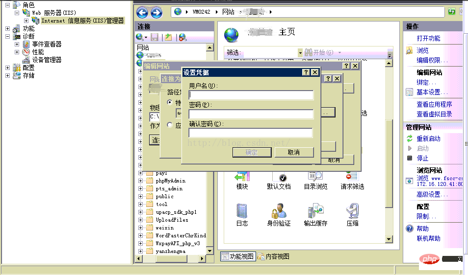Select Internet 信息服务(IIS)管理器 node
This screenshot has height=275, width=468.
pos(82,21)
